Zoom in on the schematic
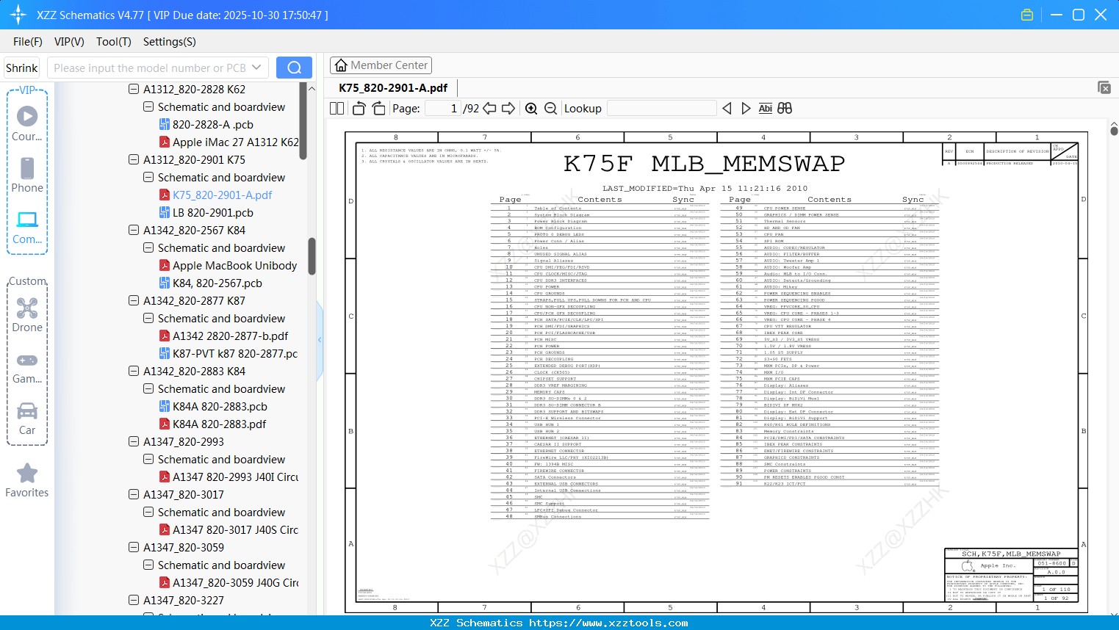1119x630 pixels. coord(531,109)
